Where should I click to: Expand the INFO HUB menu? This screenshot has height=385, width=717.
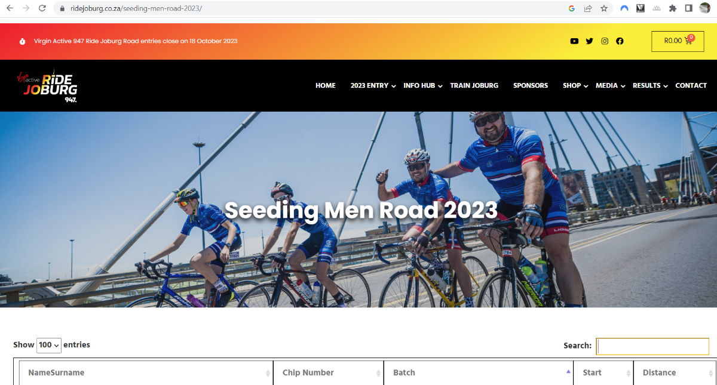[423, 86]
